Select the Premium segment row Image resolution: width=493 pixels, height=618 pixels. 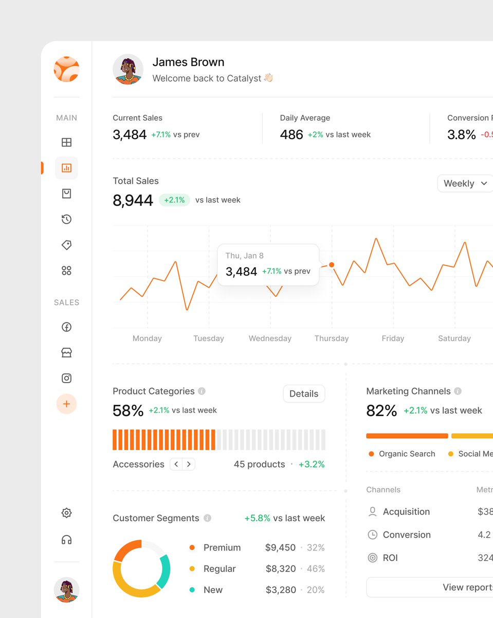pyautogui.click(x=257, y=547)
